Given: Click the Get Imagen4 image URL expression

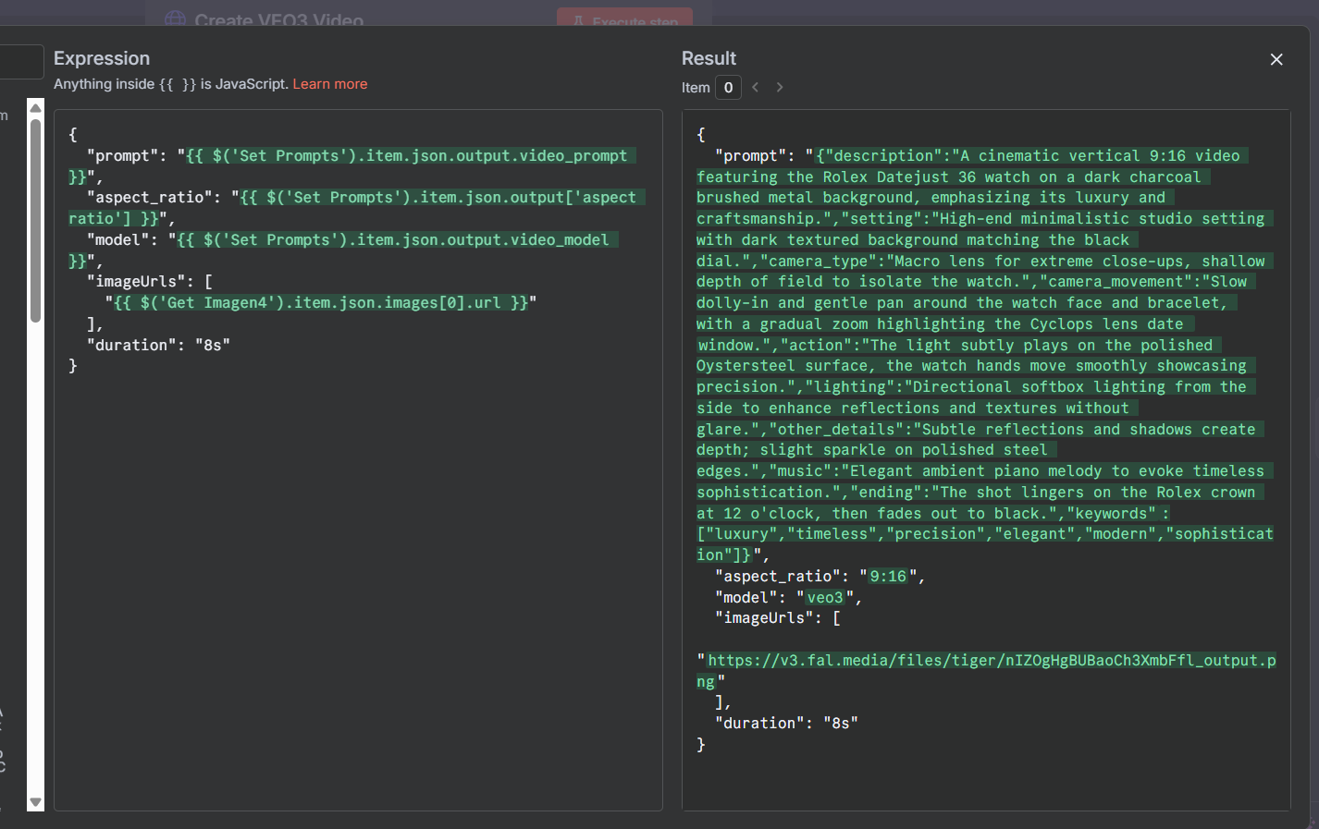Looking at the screenshot, I should tap(320, 303).
